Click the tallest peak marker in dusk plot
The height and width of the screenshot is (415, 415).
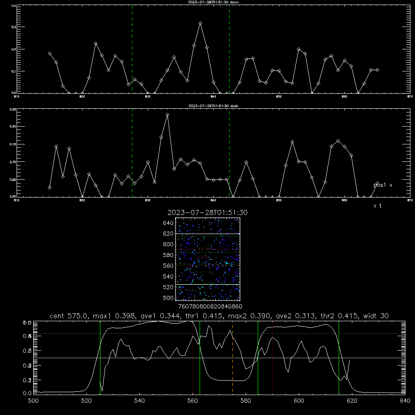click(x=168, y=115)
